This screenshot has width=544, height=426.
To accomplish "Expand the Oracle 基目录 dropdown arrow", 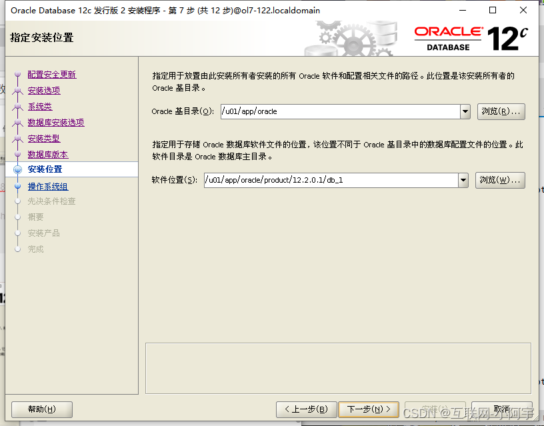I will point(465,111).
